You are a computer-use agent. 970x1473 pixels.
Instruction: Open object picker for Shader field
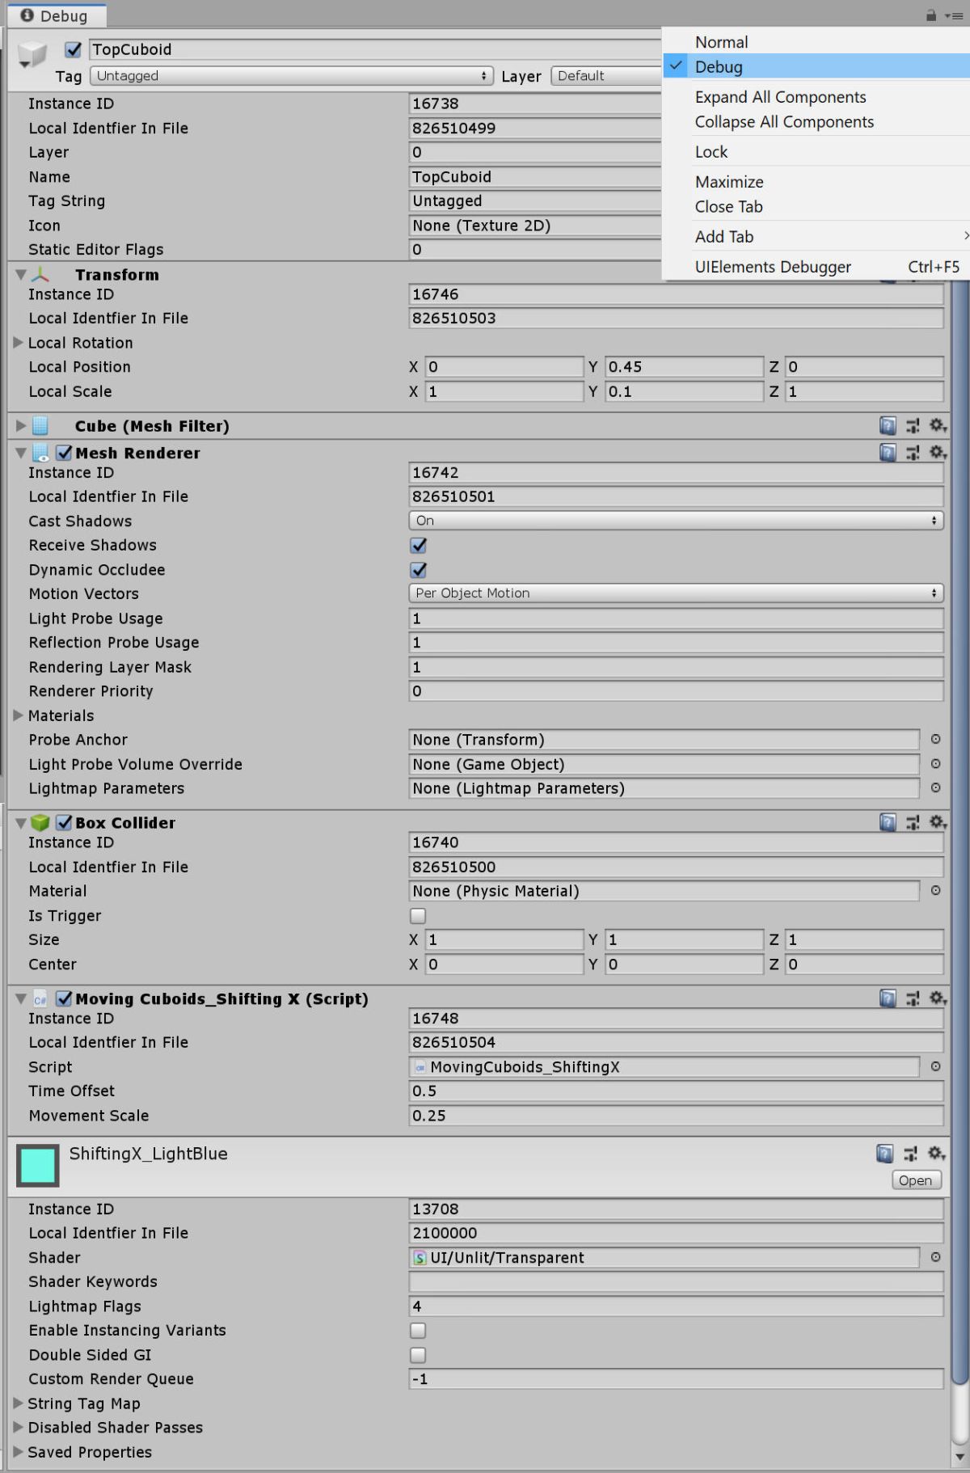(935, 1257)
